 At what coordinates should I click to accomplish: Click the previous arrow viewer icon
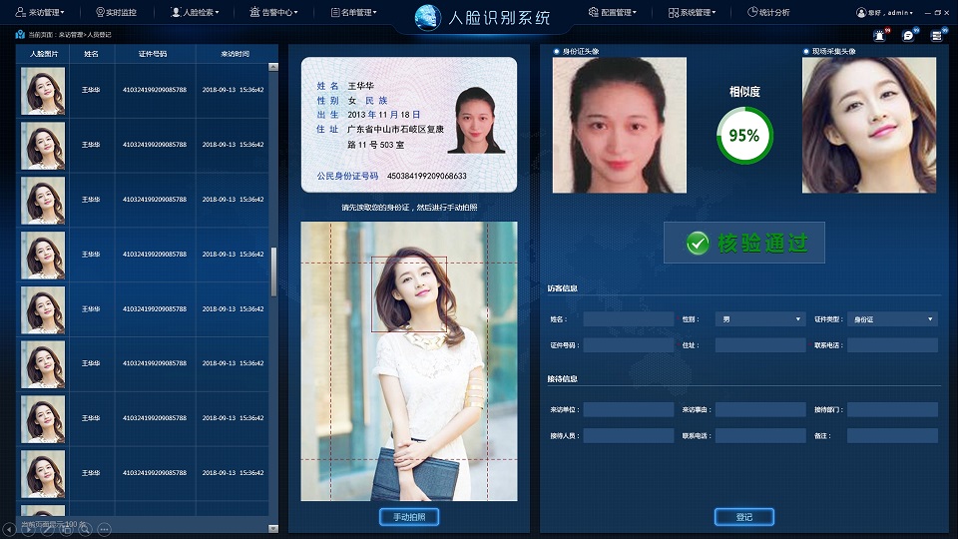tap(9, 529)
